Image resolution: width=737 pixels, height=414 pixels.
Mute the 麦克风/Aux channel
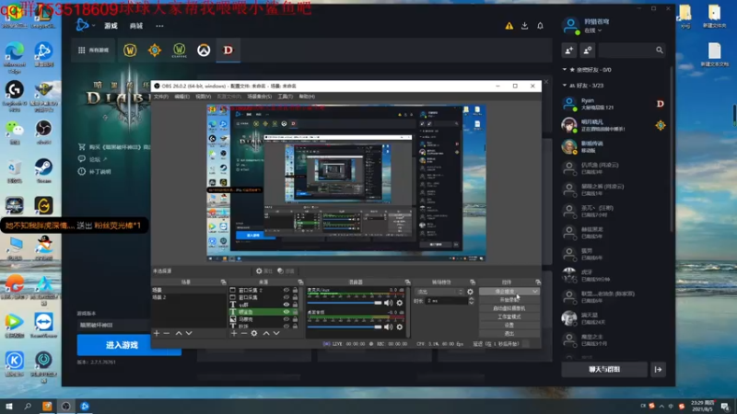[388, 303]
